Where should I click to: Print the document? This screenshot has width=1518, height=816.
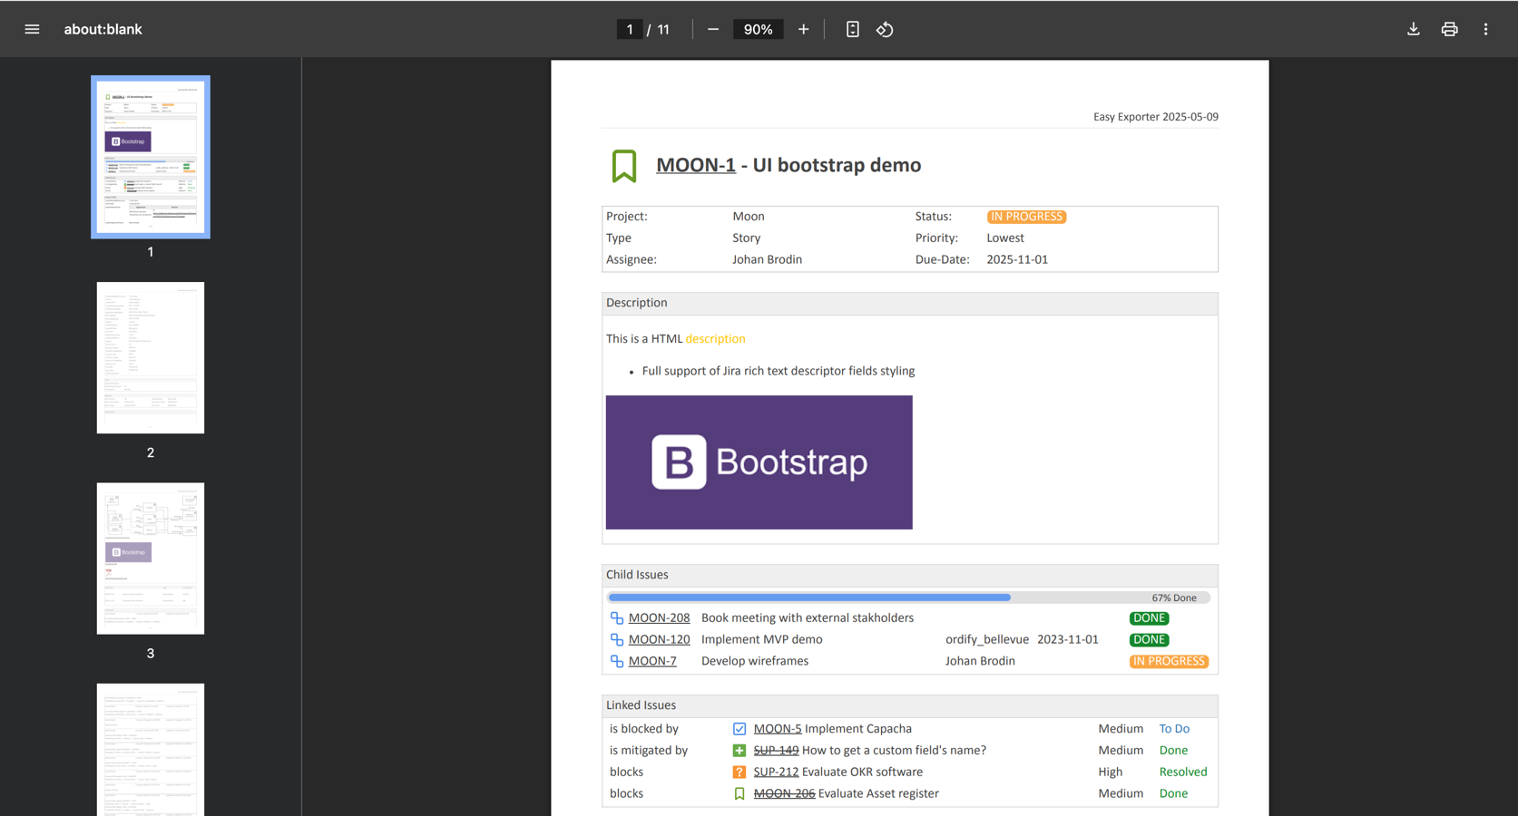pyautogui.click(x=1449, y=29)
